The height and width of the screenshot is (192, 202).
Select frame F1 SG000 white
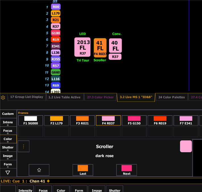click(x=30, y=120)
